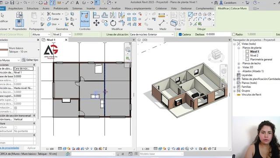Expand the Familias node in project browser
Viewport: 280px width, 158px height.
tap(234, 87)
